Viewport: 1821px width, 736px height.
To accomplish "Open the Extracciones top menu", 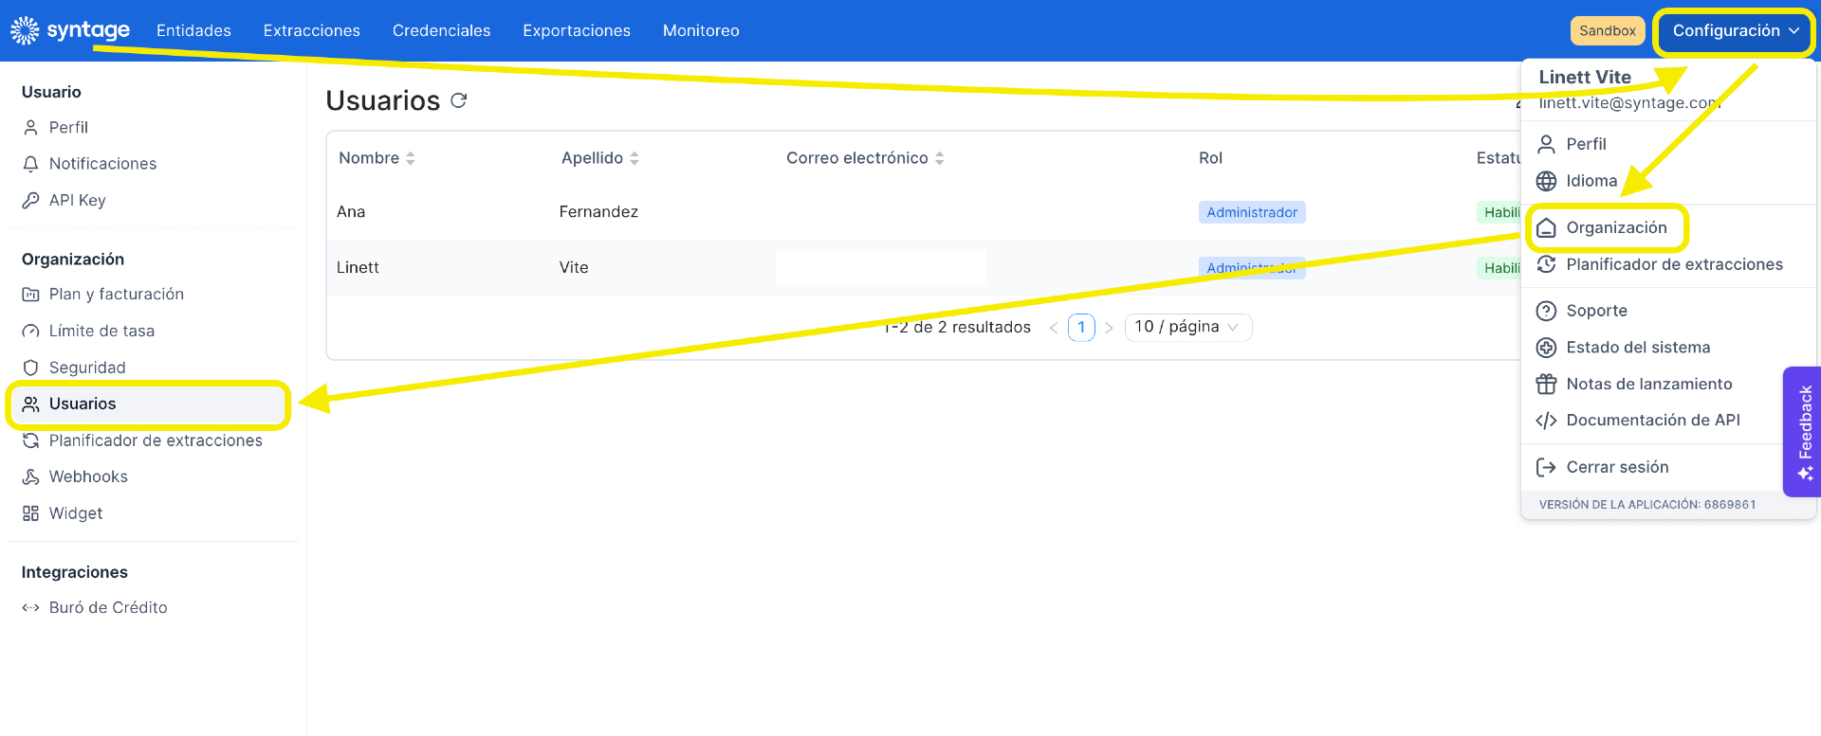I will click(x=312, y=30).
